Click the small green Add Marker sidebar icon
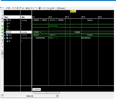The image size is (116, 101). 2,40
